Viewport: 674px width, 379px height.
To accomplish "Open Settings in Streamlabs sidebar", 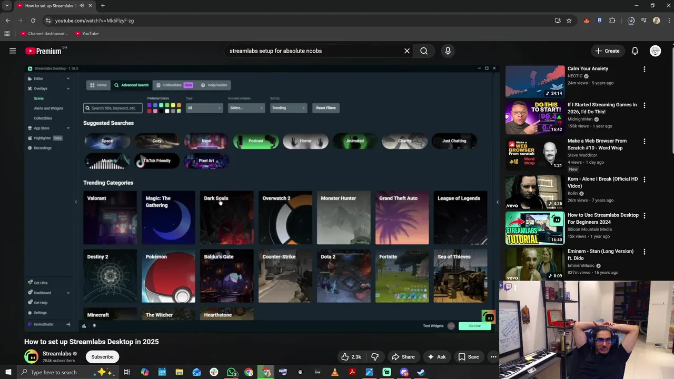I will coord(40,313).
